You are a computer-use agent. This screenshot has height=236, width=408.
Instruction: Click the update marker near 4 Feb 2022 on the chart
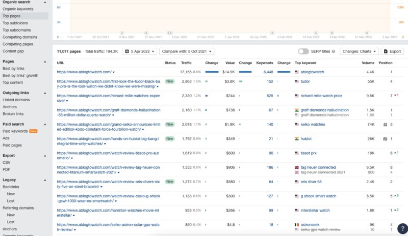coord(272,33)
